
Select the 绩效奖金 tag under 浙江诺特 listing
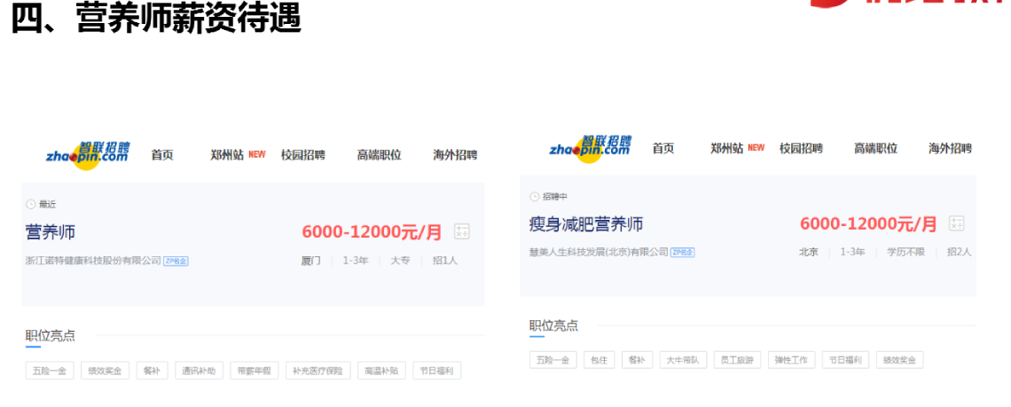point(106,371)
